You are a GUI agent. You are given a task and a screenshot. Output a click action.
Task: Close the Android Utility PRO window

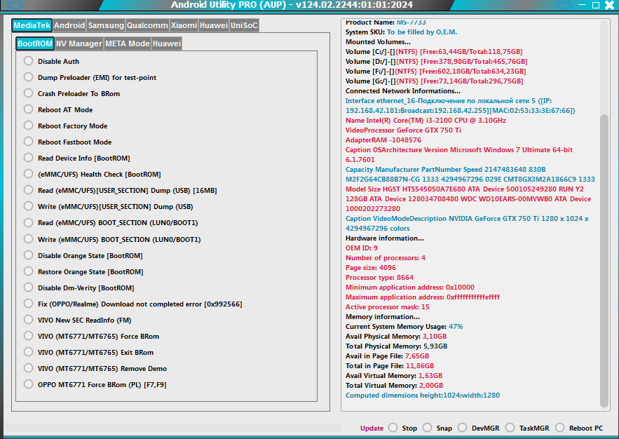tap(609, 5)
